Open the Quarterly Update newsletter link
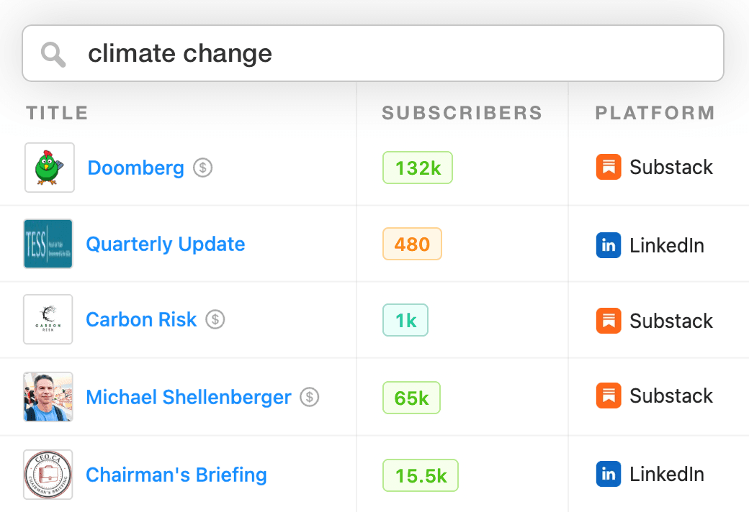Image resolution: width=749 pixels, height=512 pixels. [x=166, y=244]
